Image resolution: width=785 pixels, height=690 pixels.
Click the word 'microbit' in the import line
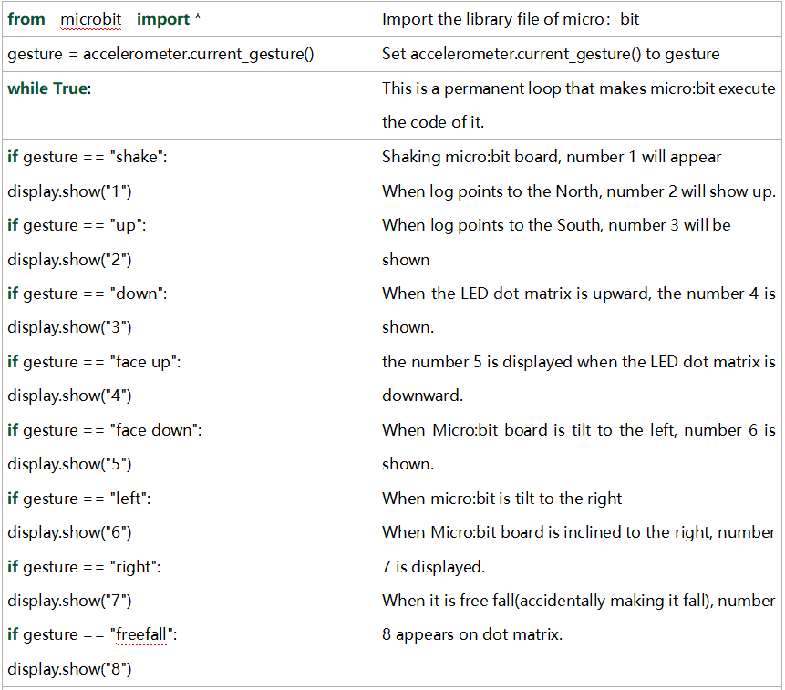pos(90,19)
